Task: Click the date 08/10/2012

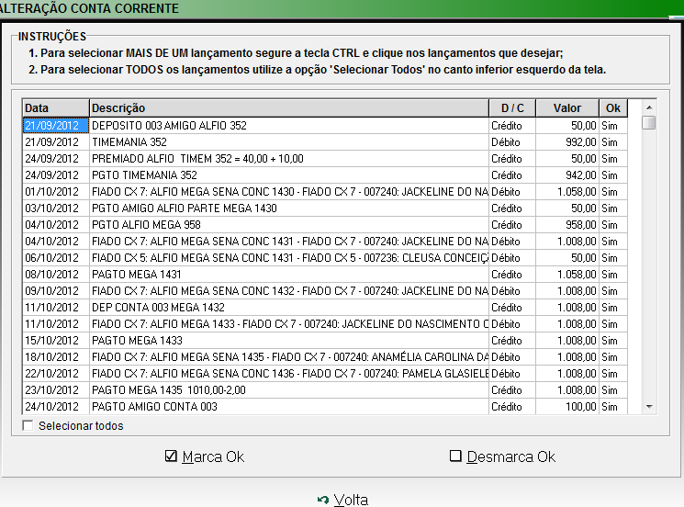Action: (52, 275)
